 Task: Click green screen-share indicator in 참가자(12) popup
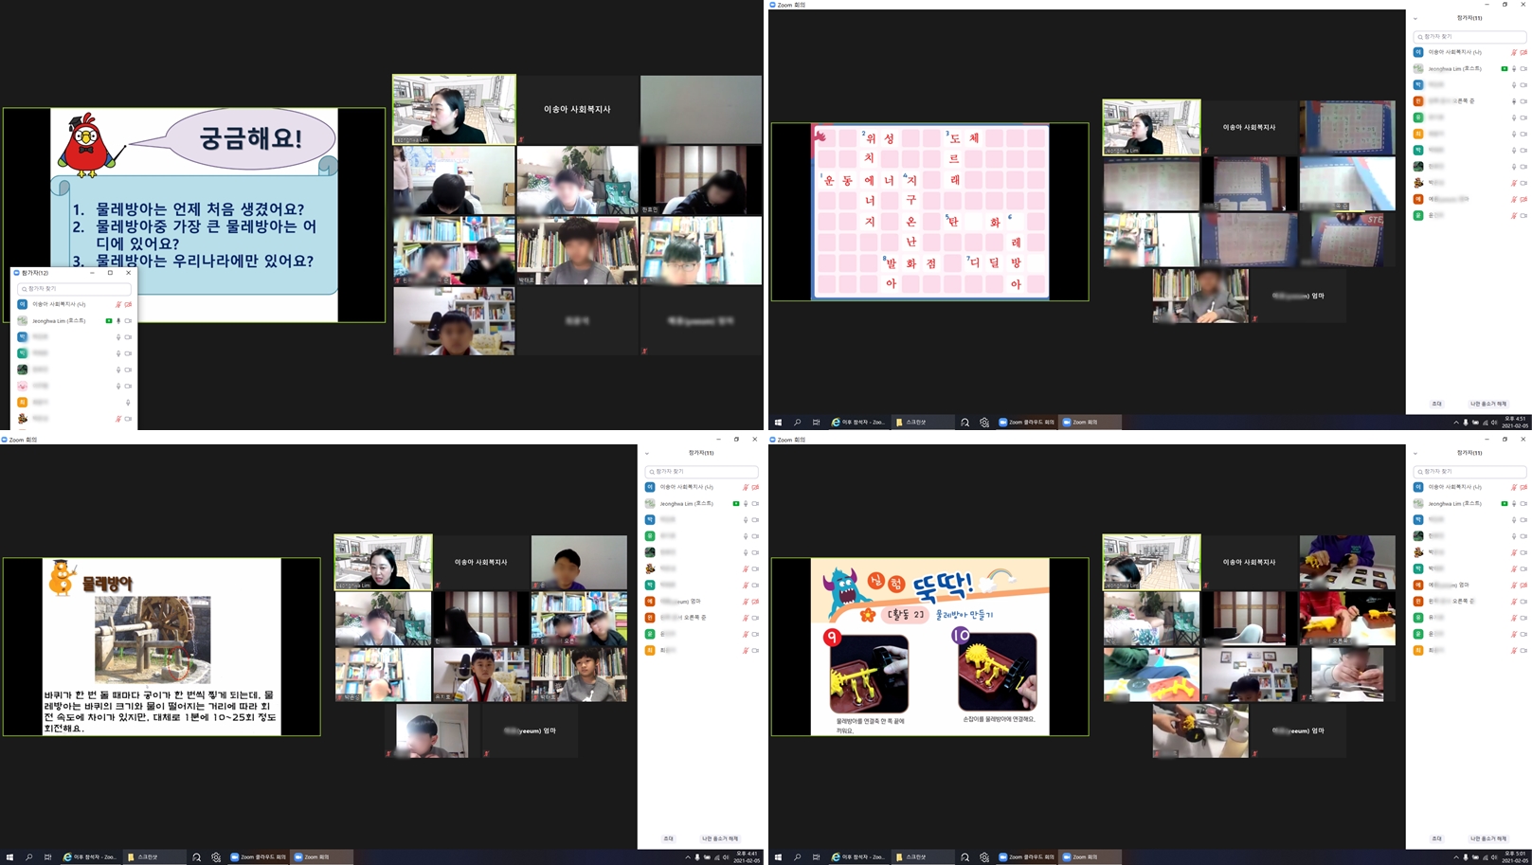point(109,321)
